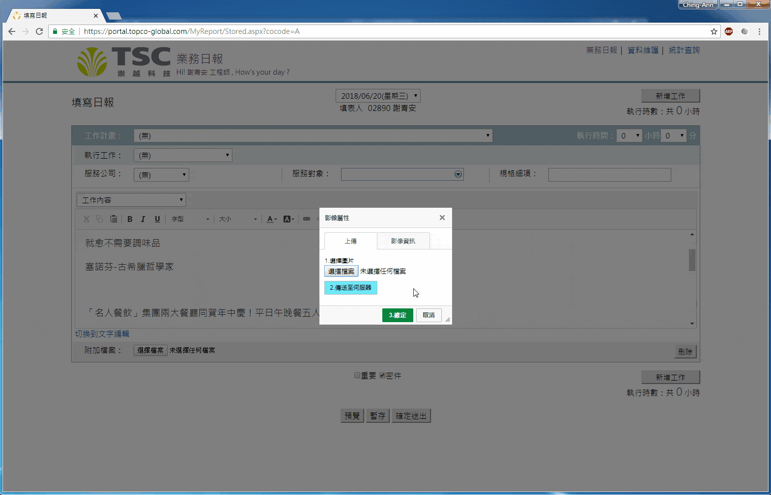Click the 2.傳送至伺服器 button
This screenshot has width=771, height=495.
(351, 288)
